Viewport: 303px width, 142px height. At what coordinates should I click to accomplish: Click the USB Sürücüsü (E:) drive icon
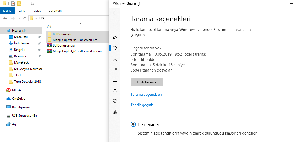[x=8, y=116]
